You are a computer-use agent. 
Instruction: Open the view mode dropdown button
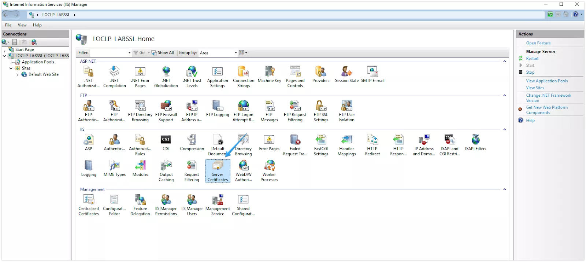(x=243, y=53)
